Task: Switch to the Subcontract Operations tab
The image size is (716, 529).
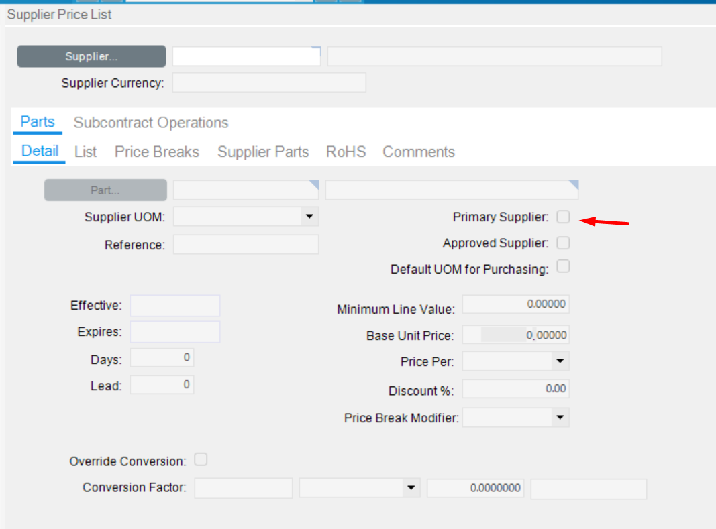Action: [150, 123]
